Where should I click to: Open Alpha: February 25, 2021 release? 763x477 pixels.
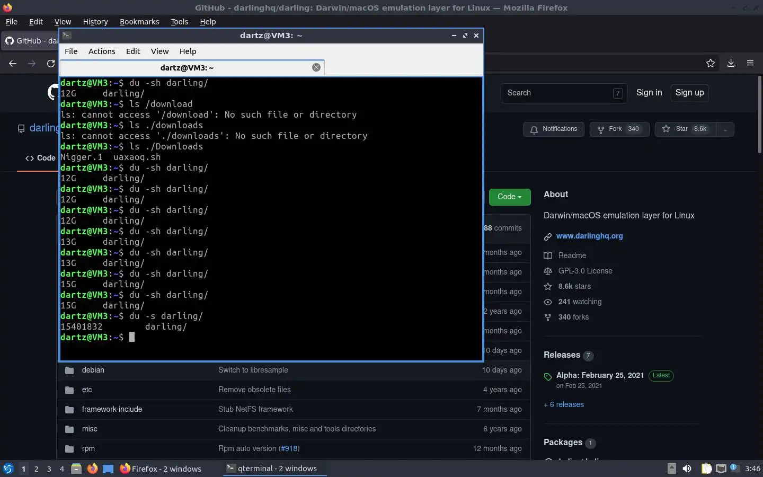pos(600,375)
